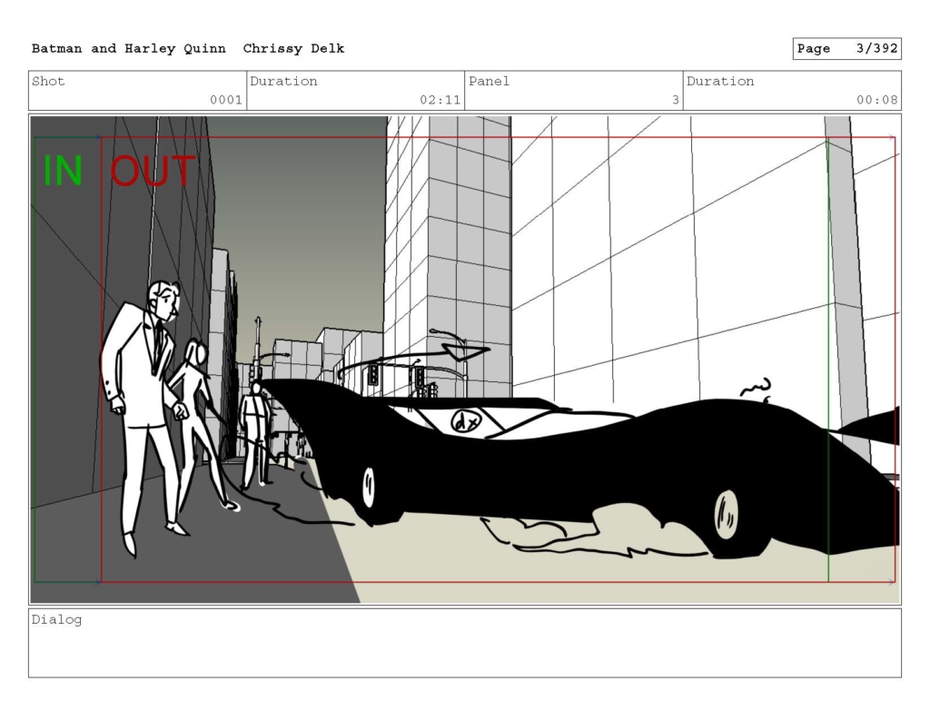This screenshot has height=720, width=930.
Task: Click the "Panel" field label
Action: 490,81
